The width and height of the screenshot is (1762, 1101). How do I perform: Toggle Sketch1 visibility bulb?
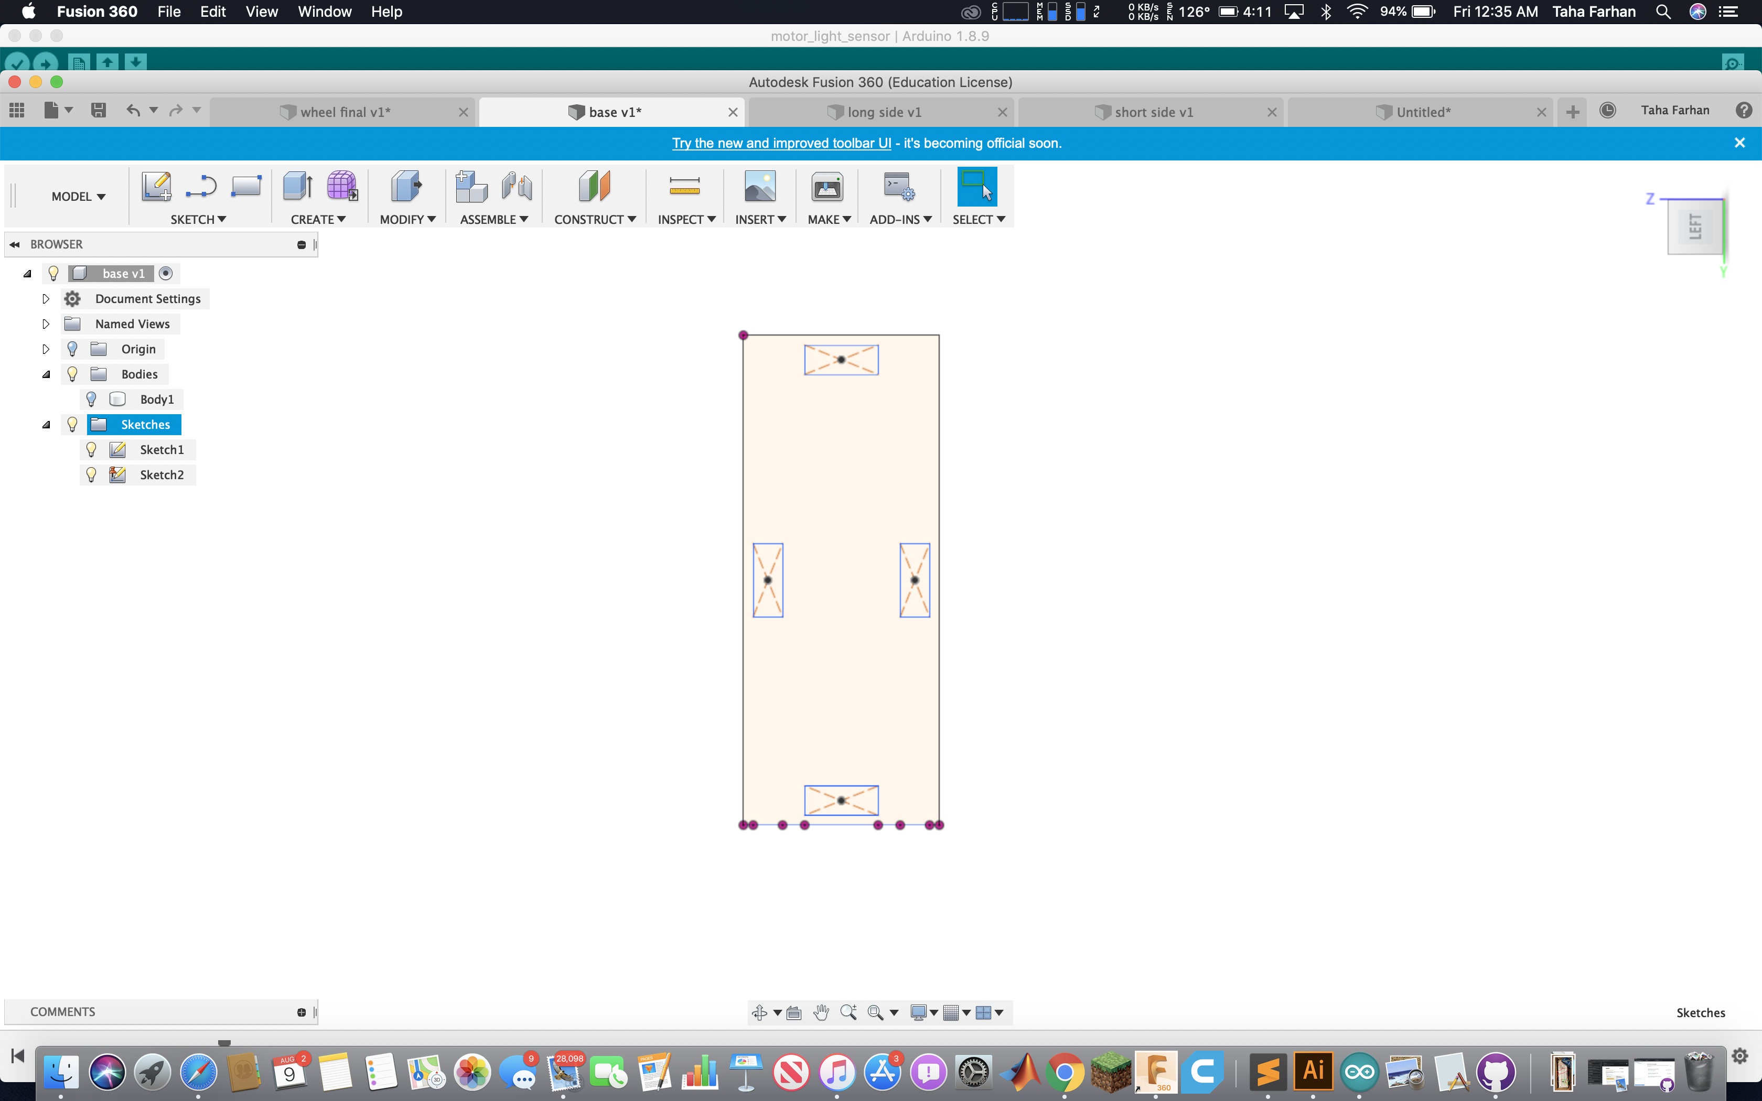(91, 449)
